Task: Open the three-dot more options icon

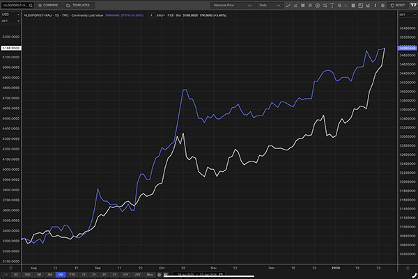Action: [375, 5]
